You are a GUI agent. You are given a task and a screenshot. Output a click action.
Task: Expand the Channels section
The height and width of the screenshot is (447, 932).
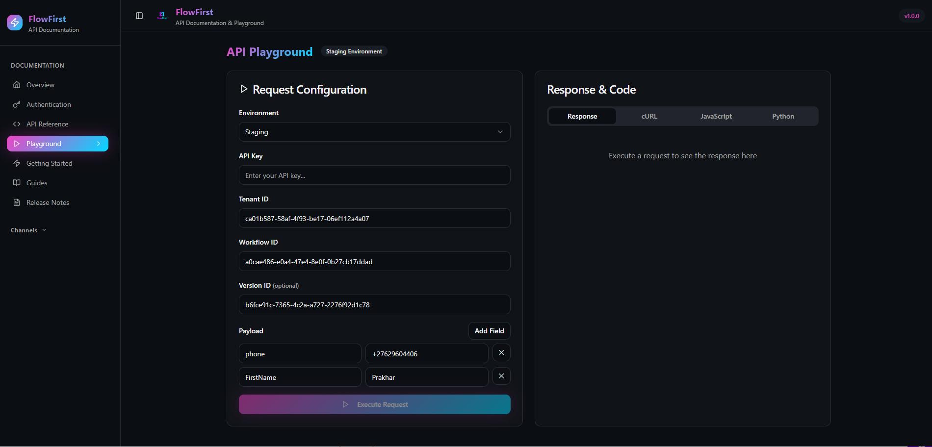[x=27, y=230]
